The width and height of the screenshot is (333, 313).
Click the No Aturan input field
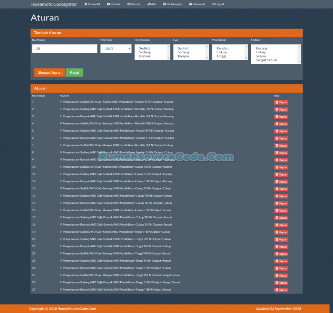click(64, 49)
